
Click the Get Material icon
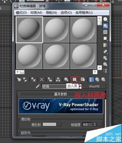19,79
